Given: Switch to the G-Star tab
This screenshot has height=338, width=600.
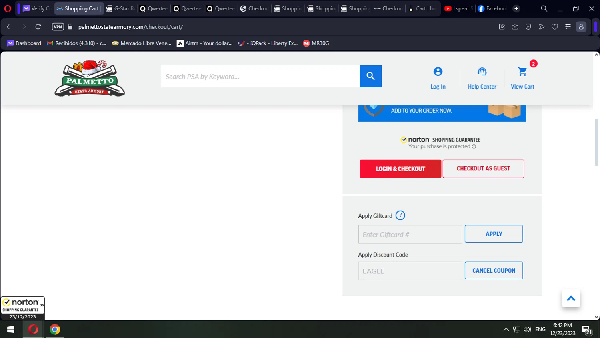Looking at the screenshot, I should [120, 8].
